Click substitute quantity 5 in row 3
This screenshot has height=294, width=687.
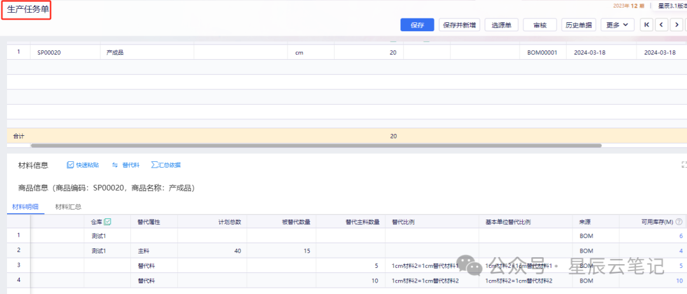click(350, 265)
